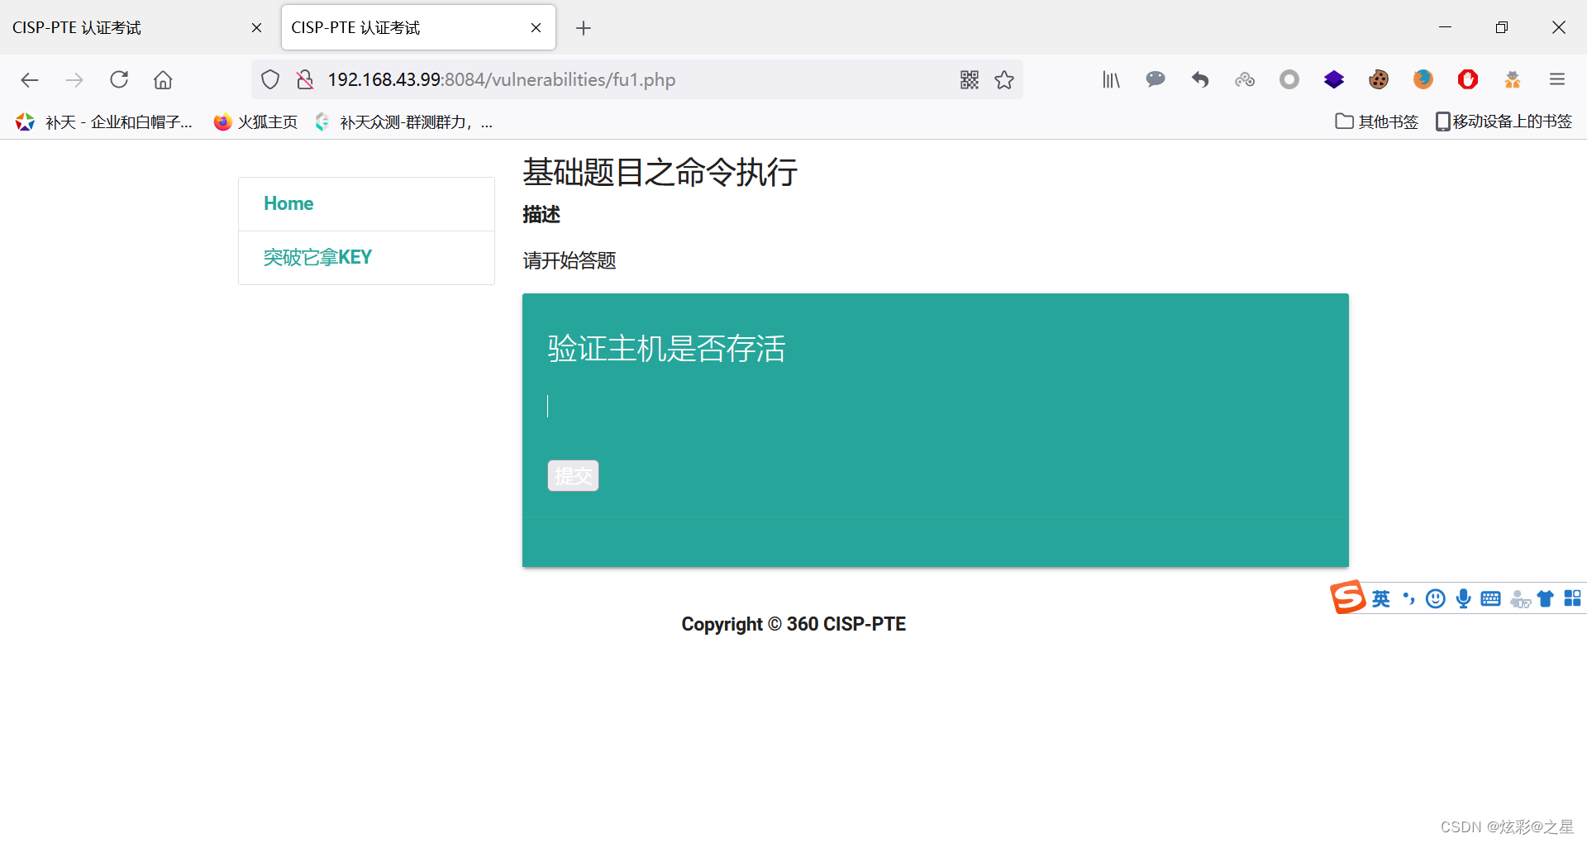The image size is (1587, 843).
Task: Click the IME microphone voice input
Action: 1464,598
